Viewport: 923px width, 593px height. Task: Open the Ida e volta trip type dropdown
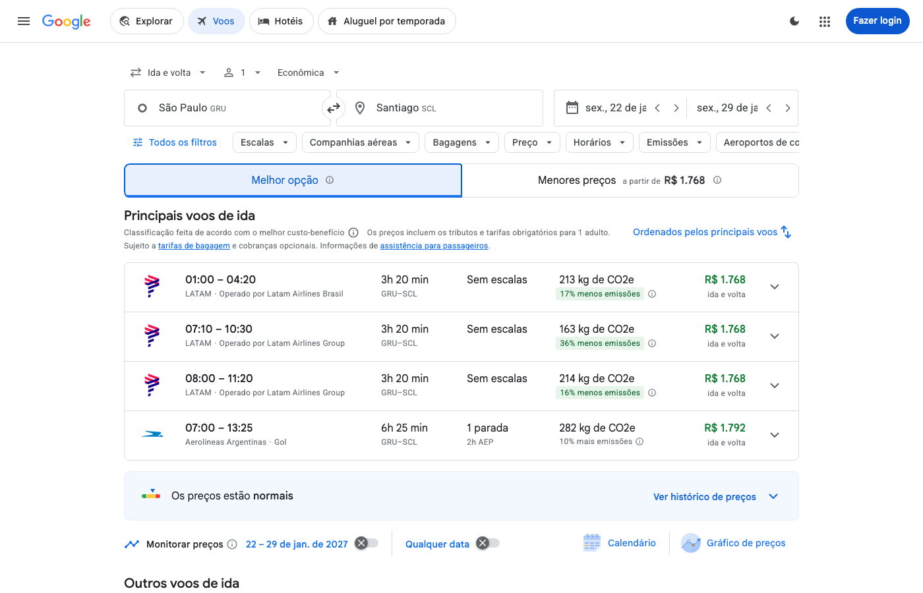(168, 72)
